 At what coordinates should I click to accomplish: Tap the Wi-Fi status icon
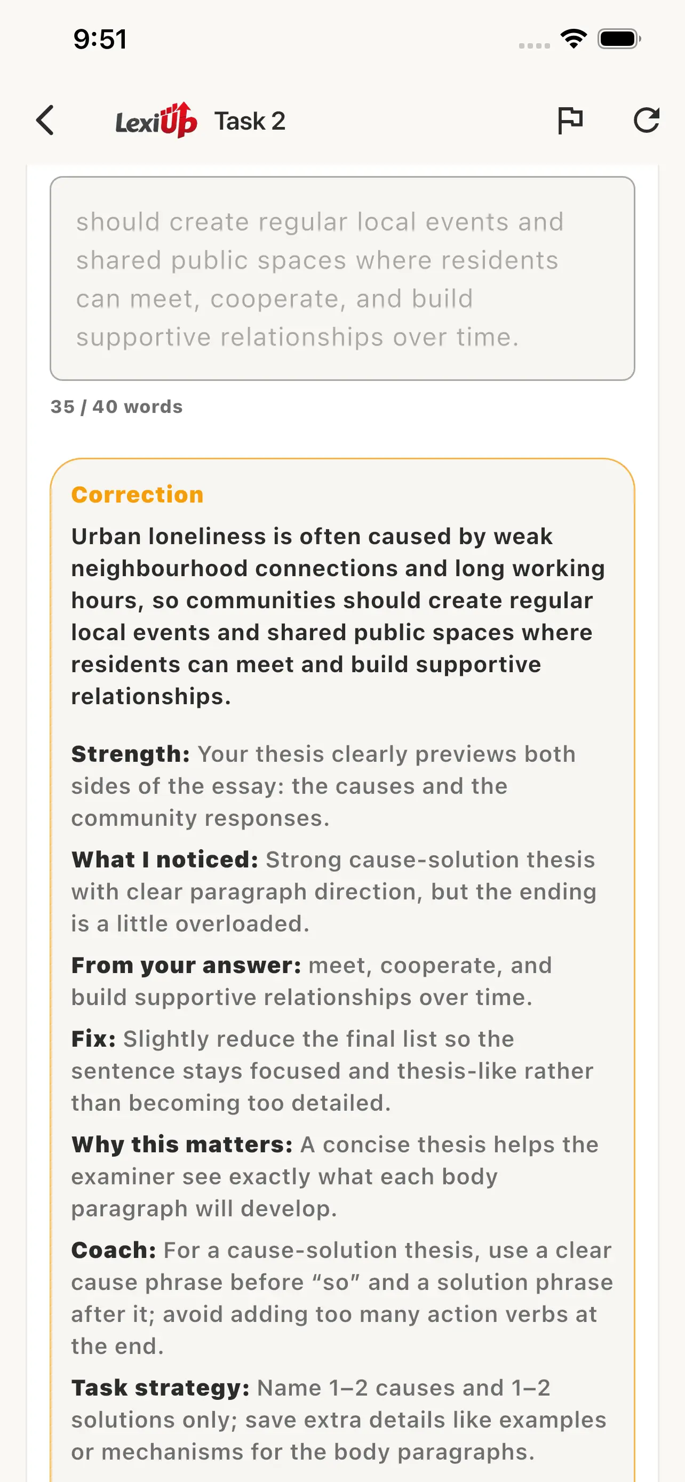(x=574, y=39)
